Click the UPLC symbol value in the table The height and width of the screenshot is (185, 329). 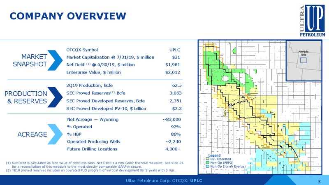[x=175, y=50]
